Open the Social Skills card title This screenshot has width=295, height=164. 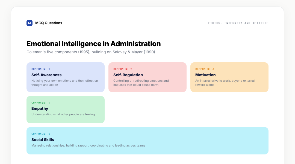[43, 140]
